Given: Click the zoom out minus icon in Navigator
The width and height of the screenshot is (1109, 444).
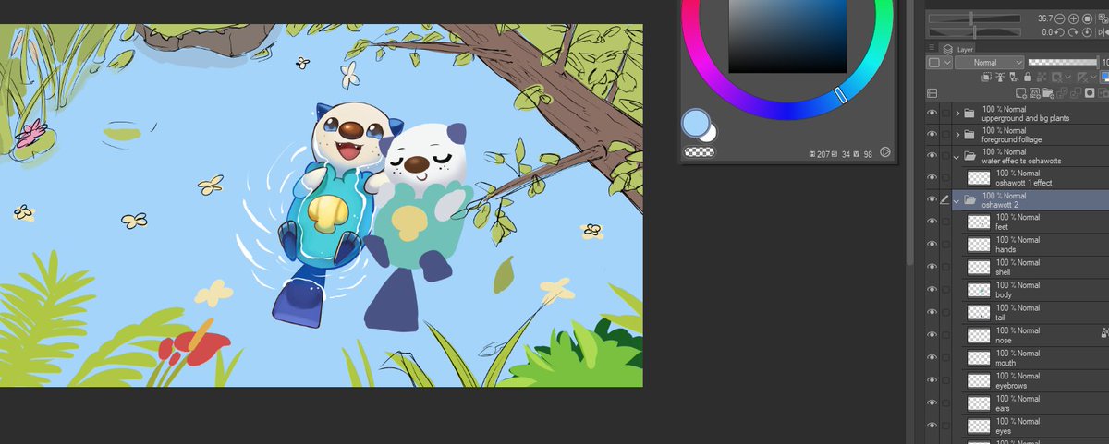Looking at the screenshot, I should click(x=1059, y=19).
